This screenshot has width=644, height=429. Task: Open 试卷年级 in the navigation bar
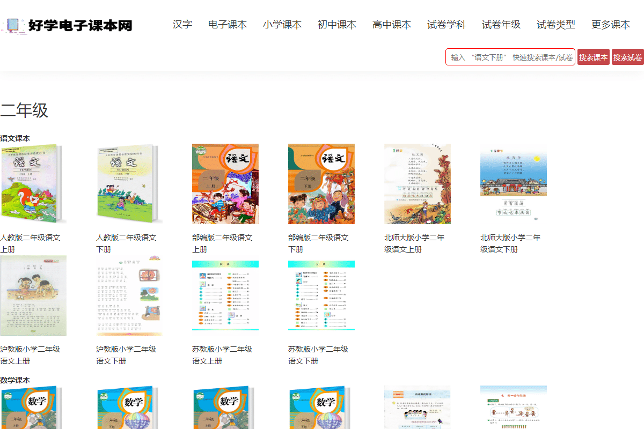pyautogui.click(x=501, y=25)
